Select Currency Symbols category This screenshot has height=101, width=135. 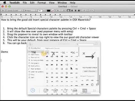point(36,60)
